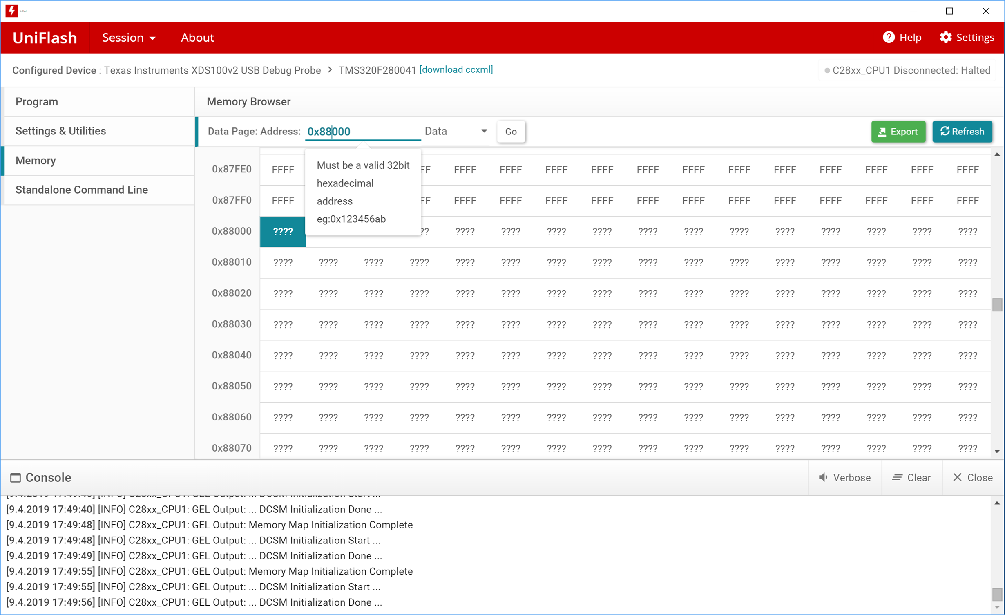
Task: Click into the Address input field
Action: coord(363,131)
